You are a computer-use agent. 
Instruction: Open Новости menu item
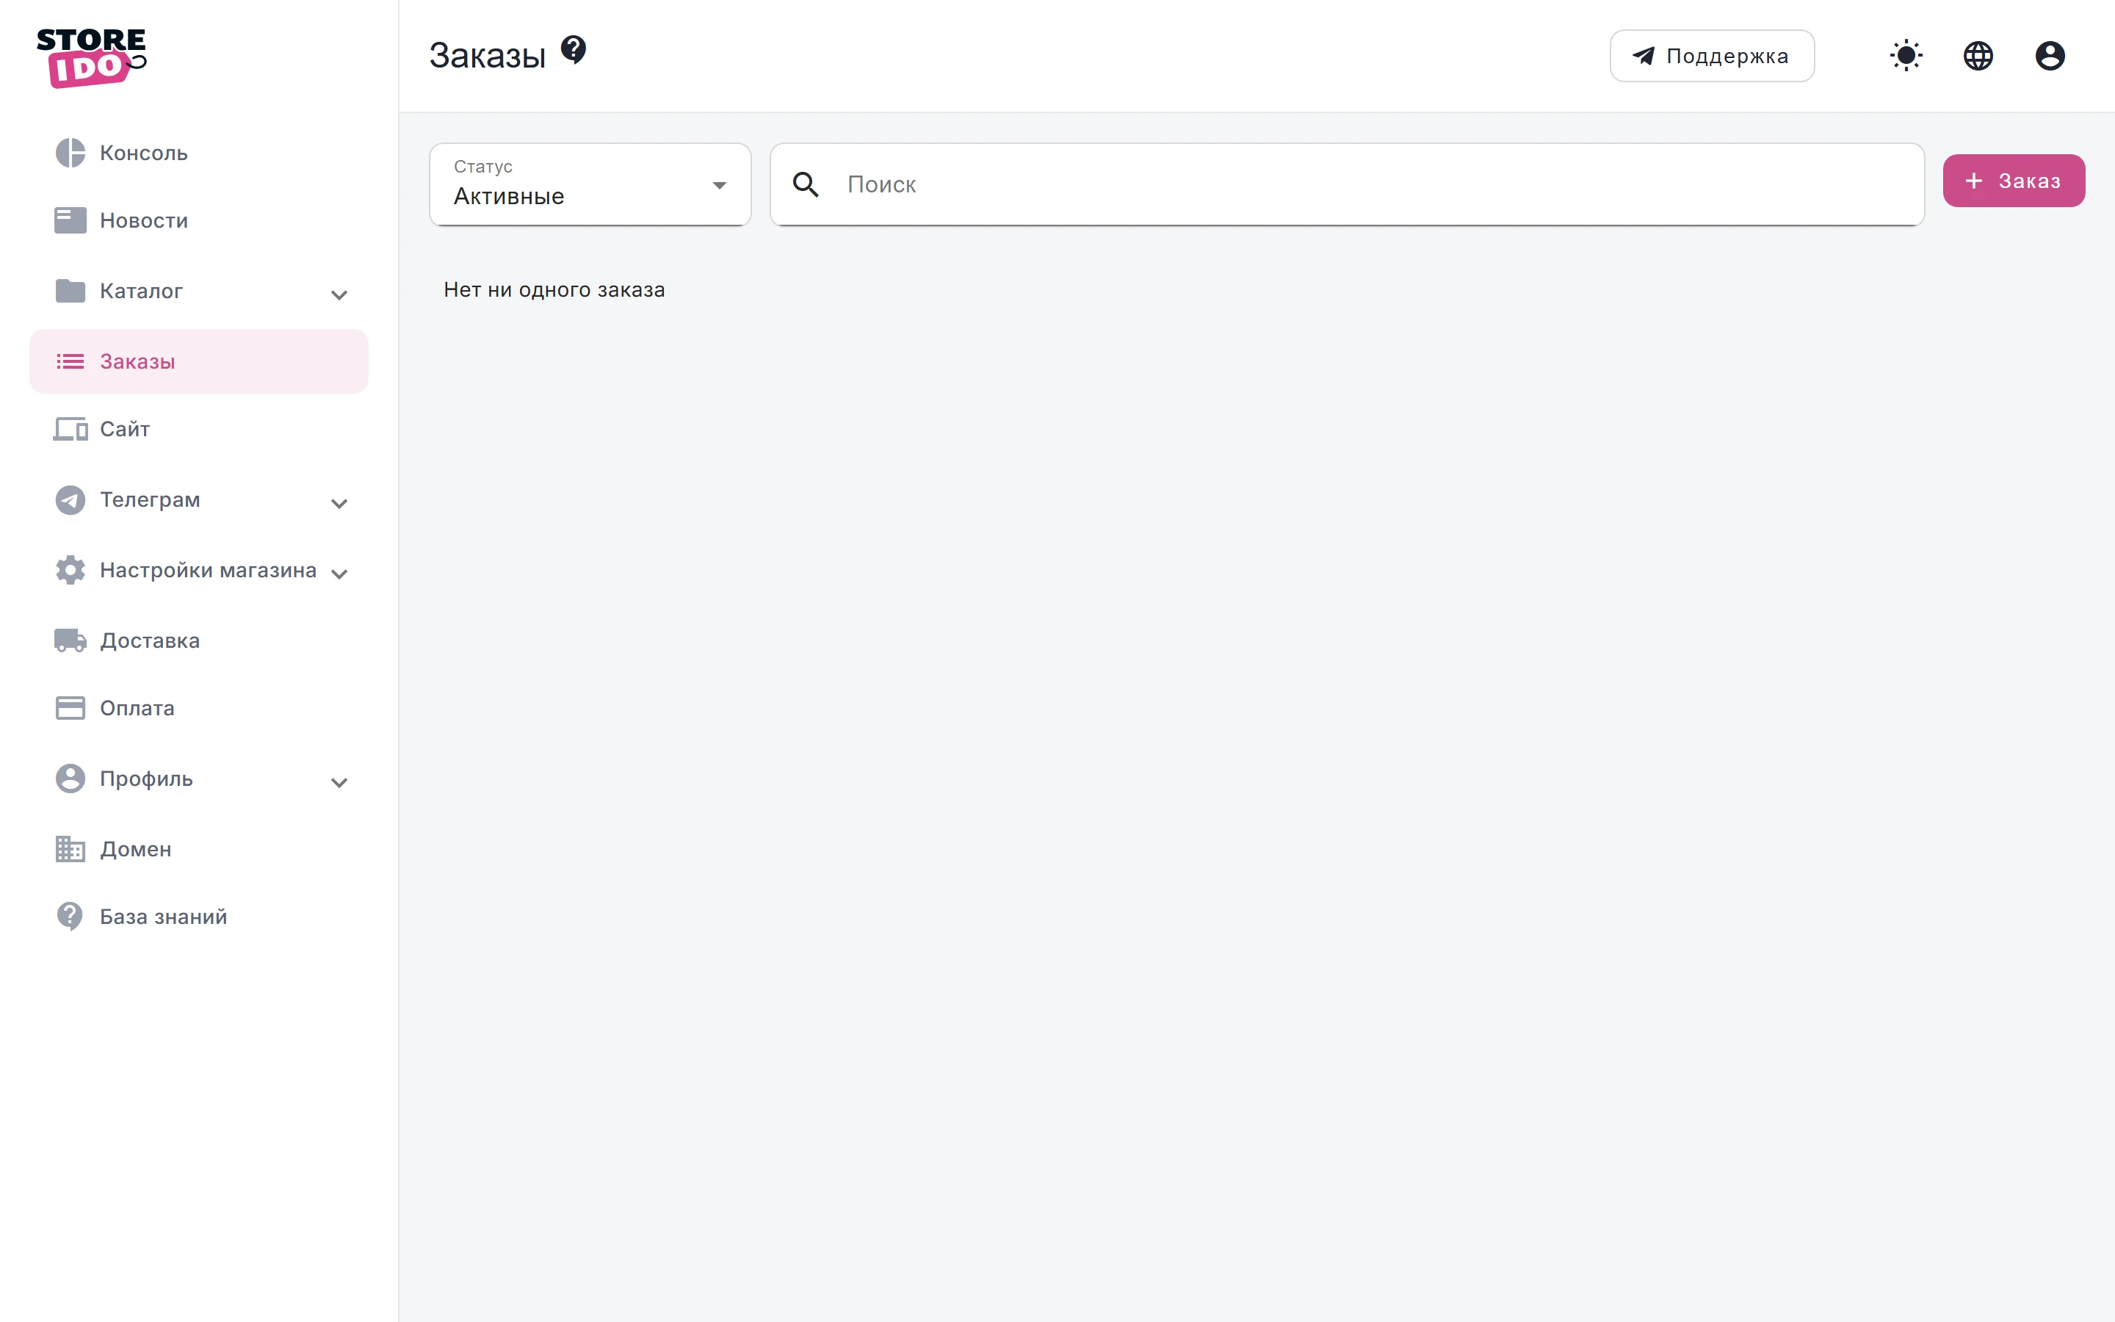click(199, 220)
